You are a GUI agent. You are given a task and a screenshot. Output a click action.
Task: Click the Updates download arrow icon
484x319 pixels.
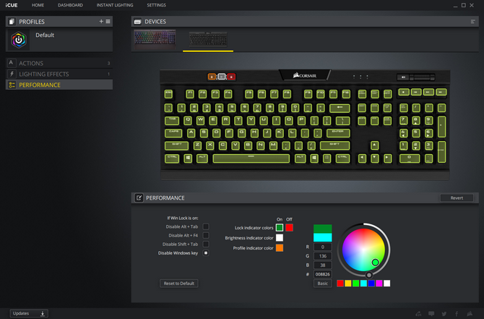pos(43,313)
